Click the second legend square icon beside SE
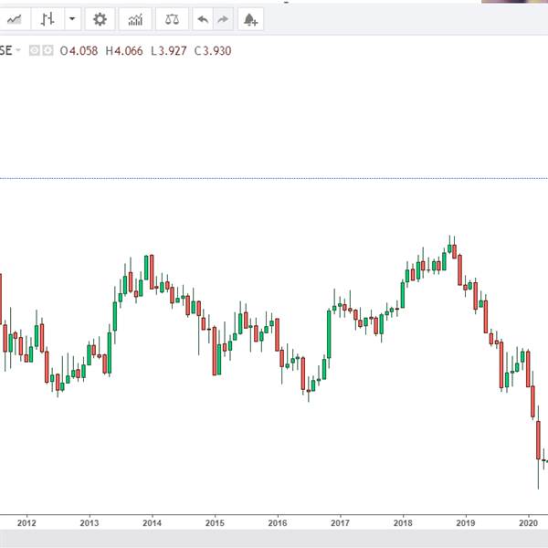 [x=47, y=50]
